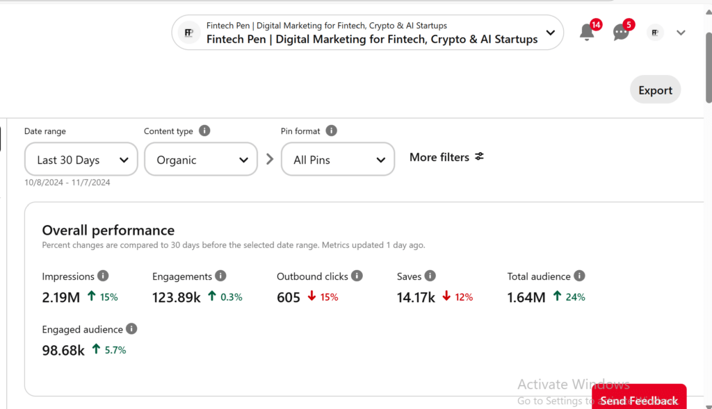Viewport: 712px width, 409px height.
Task: Click the scrollbar up arrow
Action: pyautogui.click(x=709, y=12)
